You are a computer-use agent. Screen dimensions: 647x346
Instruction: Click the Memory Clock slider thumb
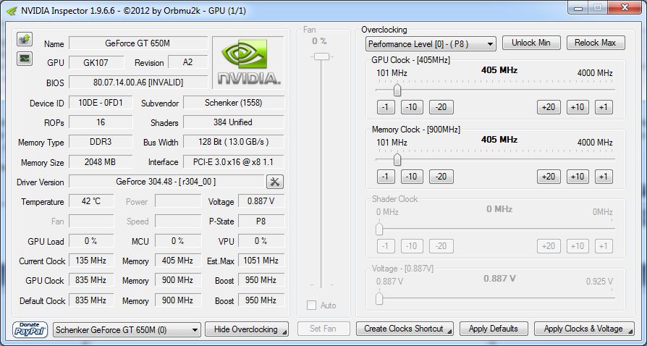click(x=397, y=159)
